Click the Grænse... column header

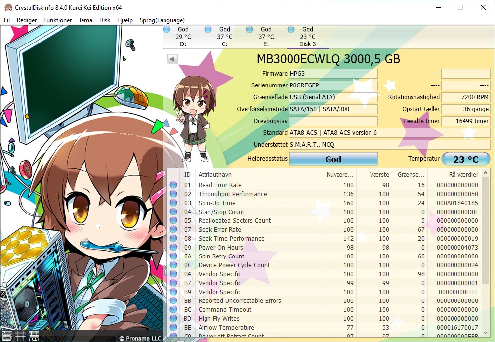[410, 174]
